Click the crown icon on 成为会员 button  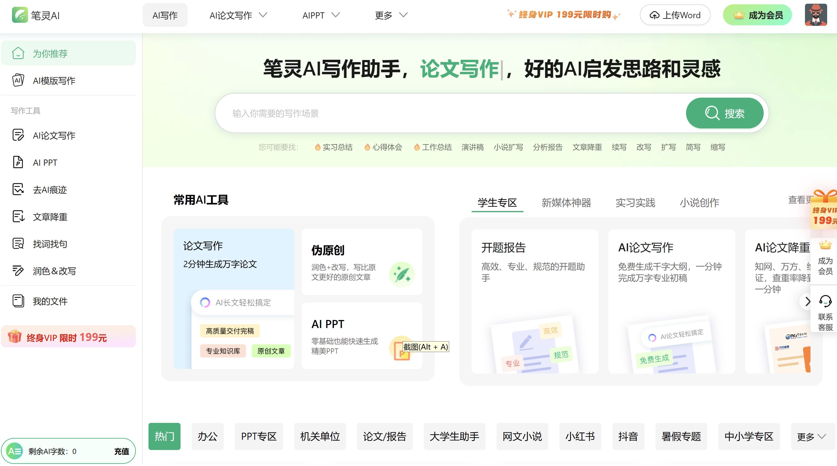click(x=738, y=15)
